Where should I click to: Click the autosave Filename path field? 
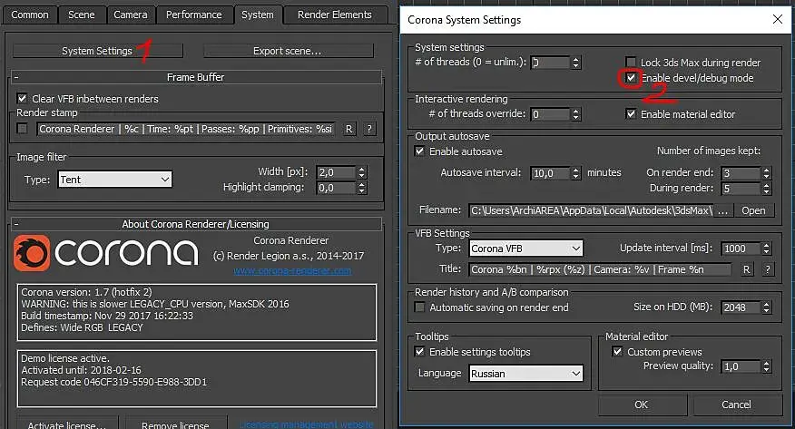click(591, 210)
